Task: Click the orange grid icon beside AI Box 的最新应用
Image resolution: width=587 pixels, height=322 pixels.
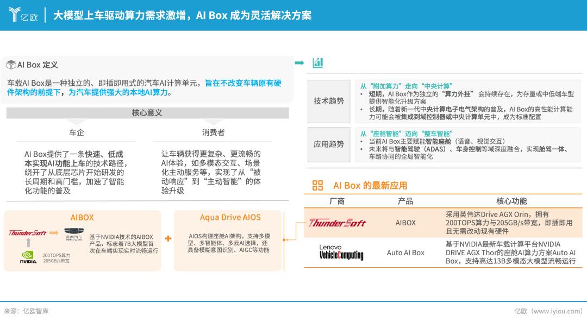Action: point(317,185)
